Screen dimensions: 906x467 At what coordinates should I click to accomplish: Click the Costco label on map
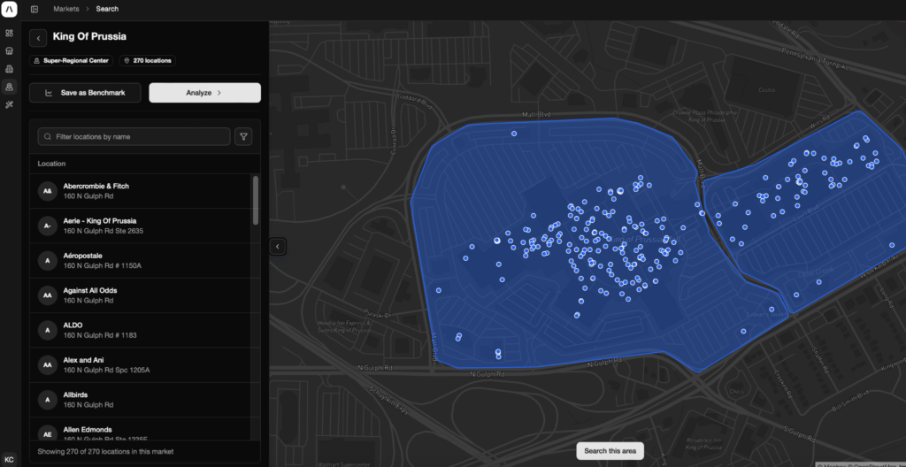pos(765,90)
